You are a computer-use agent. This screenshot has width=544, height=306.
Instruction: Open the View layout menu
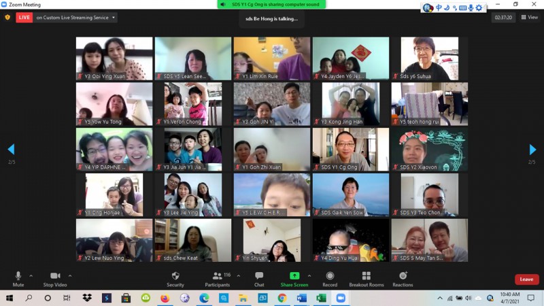point(528,18)
